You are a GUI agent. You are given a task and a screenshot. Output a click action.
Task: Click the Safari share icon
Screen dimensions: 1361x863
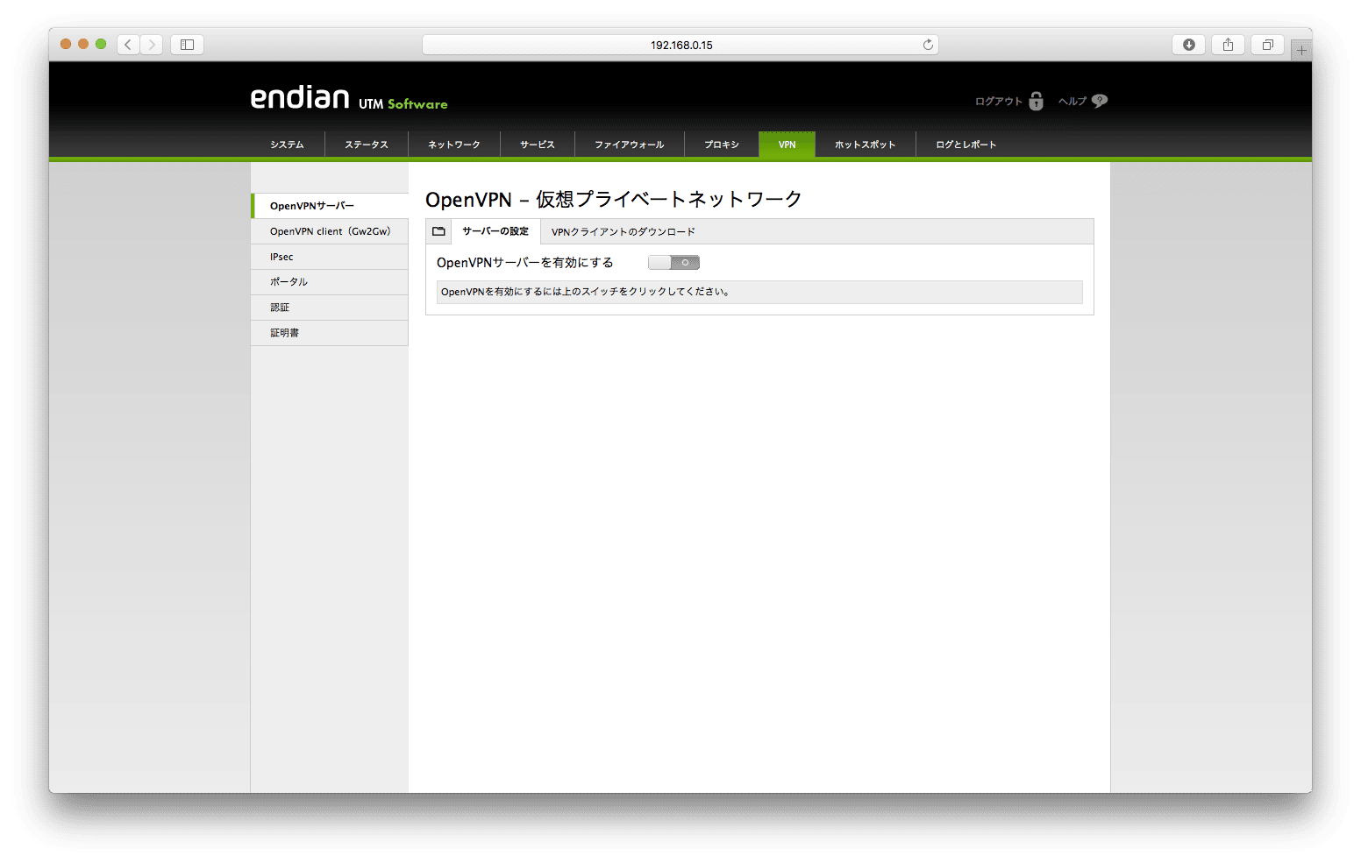point(1228,45)
